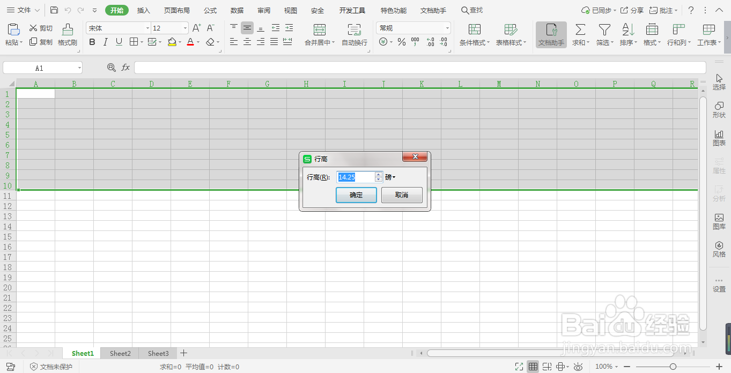The height and width of the screenshot is (373, 731).
Task: Toggle Italic formatting
Action: 105,42
